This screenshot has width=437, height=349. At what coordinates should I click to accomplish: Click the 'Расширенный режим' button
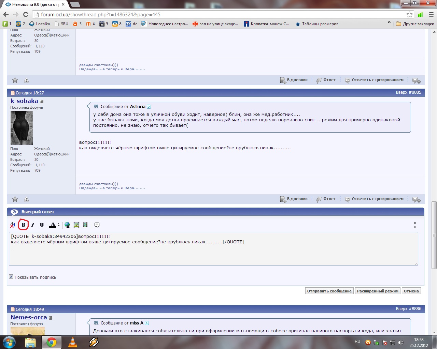click(378, 291)
